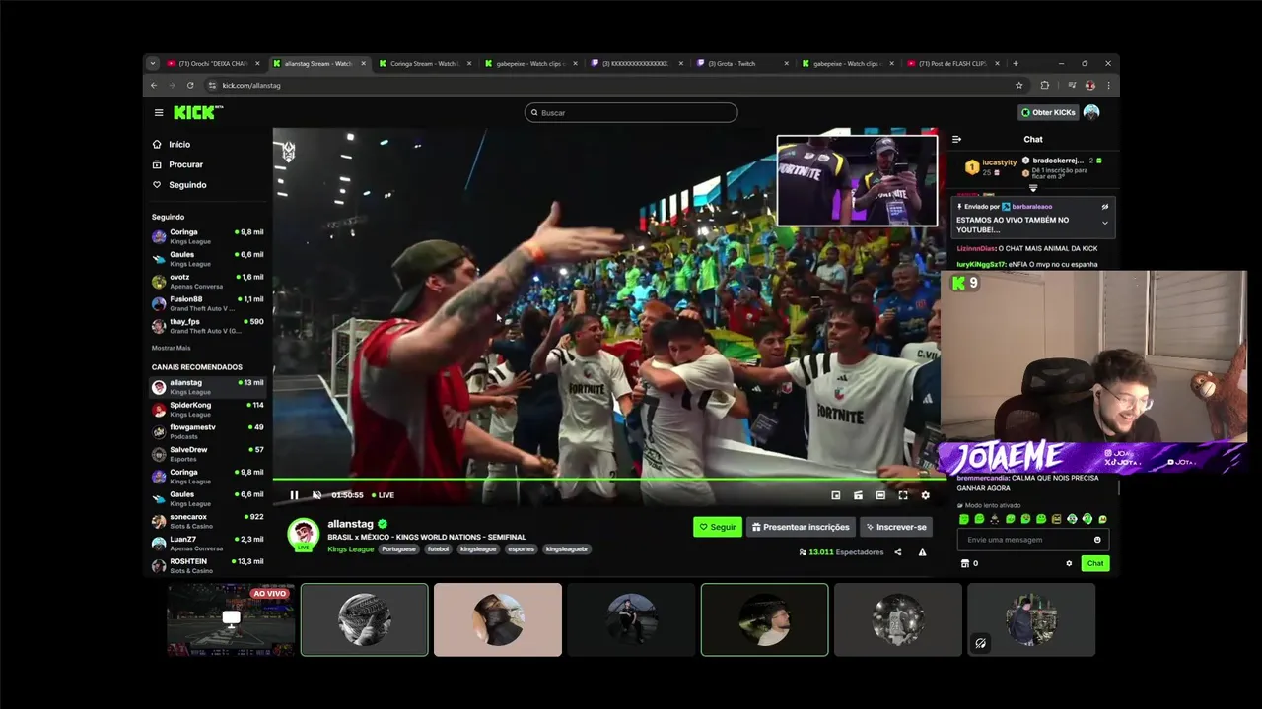Click lucastyity top gifter entry
Viewport: 1262px width, 709px height.
pos(991,167)
